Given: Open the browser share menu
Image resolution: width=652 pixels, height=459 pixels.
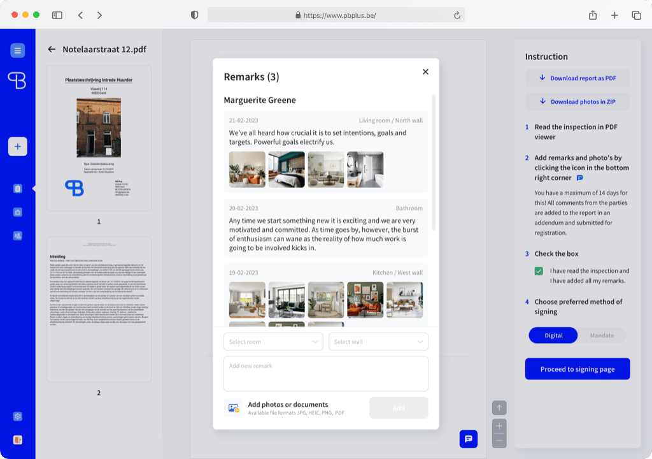Looking at the screenshot, I should click(x=593, y=15).
